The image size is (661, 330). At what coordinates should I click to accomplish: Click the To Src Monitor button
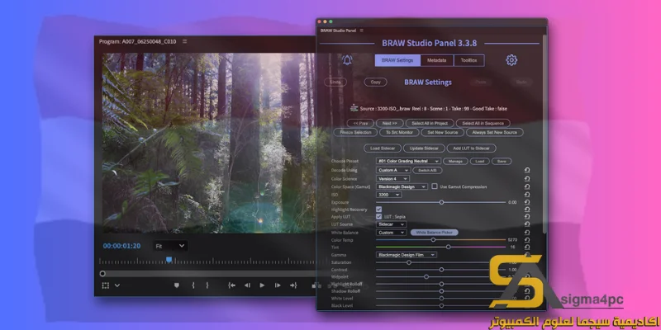(399, 132)
